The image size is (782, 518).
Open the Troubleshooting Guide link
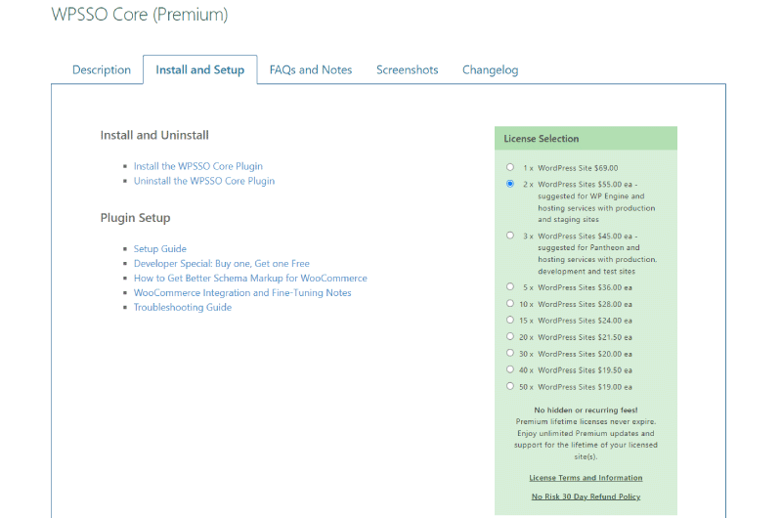click(x=183, y=307)
